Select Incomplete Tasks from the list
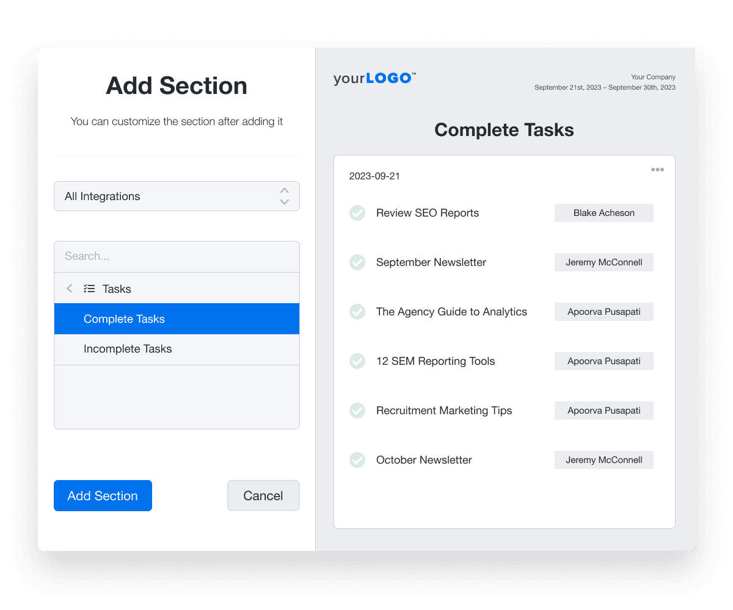 click(x=128, y=349)
